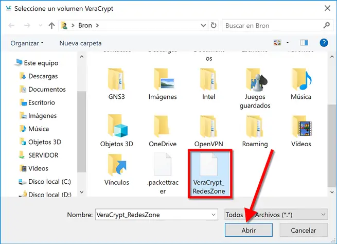Expand the root breadcrumb chevron before Bron
Viewport: 337px width, 244px height.
[73, 25]
